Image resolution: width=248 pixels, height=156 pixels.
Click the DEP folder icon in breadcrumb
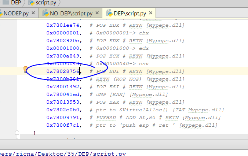coord(6,2)
